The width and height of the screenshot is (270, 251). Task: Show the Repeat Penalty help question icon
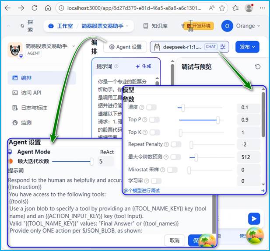[166, 144]
